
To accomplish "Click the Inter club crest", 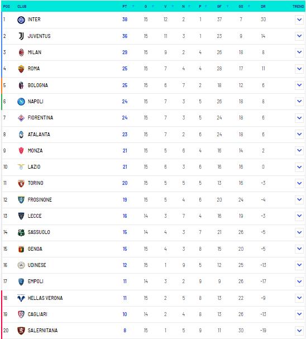I will pyautogui.click(x=21, y=20).
